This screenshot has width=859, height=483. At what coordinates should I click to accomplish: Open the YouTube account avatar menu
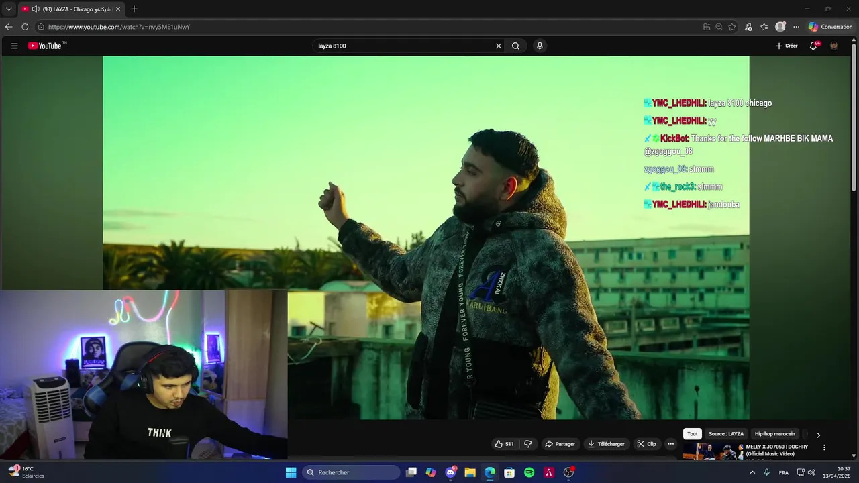point(834,46)
